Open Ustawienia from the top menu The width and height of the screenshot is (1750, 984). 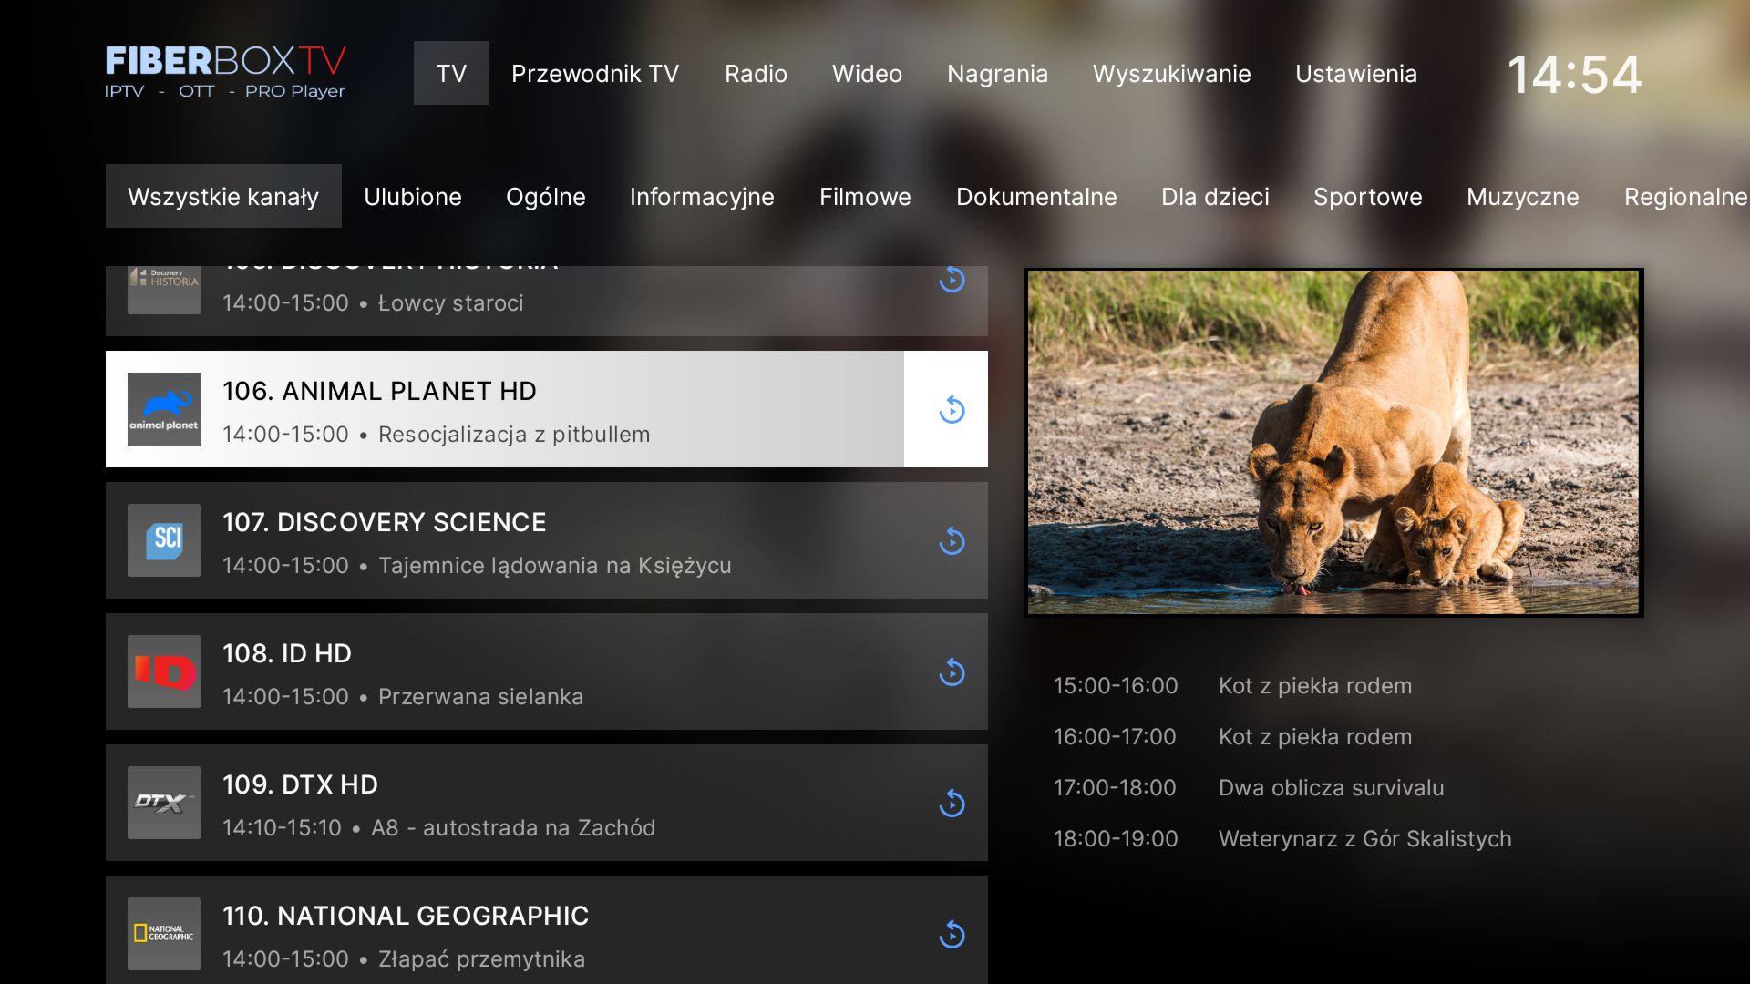[x=1356, y=73]
